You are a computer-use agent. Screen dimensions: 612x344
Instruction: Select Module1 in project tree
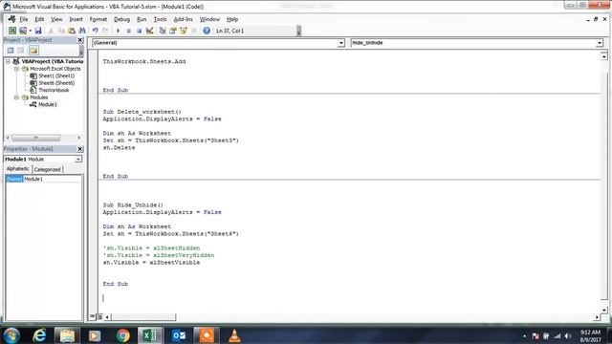(48, 104)
